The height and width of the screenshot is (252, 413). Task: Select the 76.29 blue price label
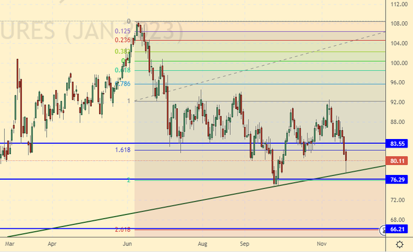click(x=398, y=180)
